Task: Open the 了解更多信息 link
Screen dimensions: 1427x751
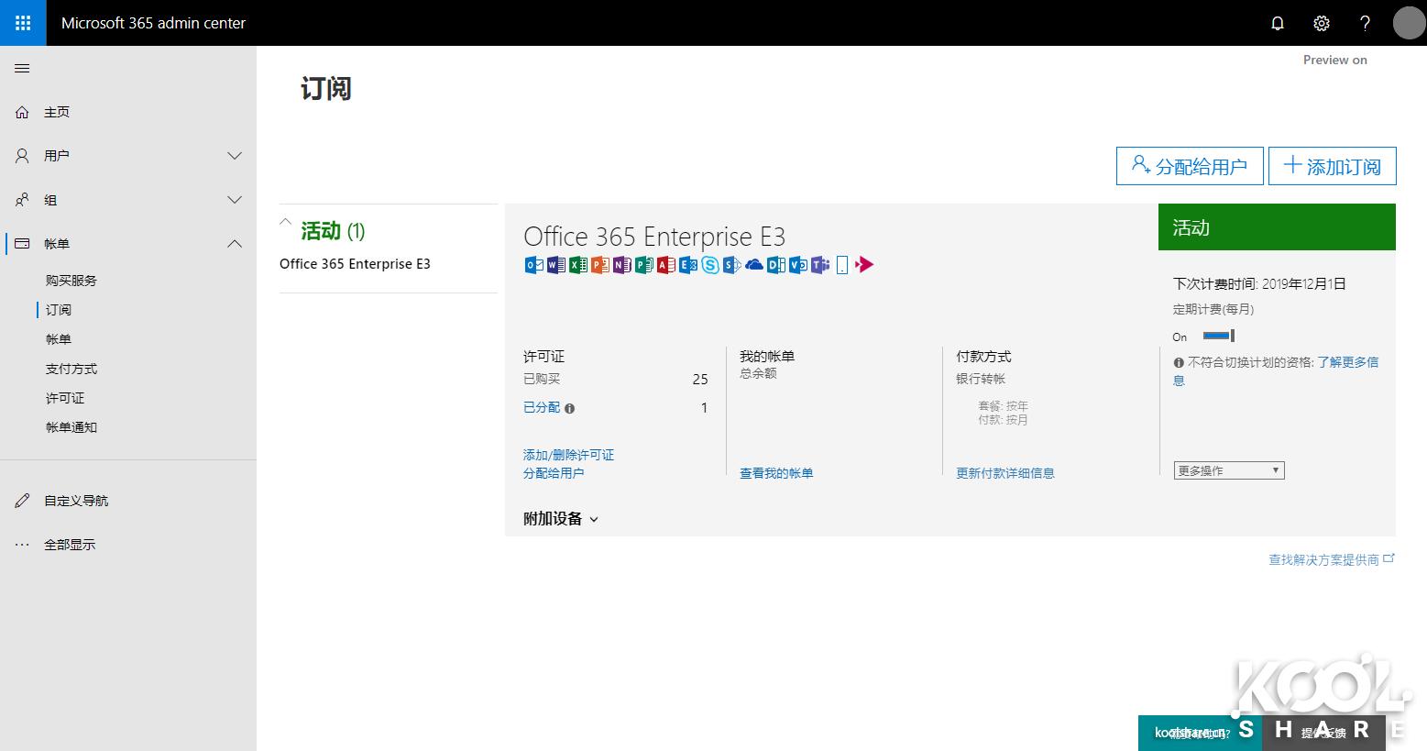Action: (1349, 361)
